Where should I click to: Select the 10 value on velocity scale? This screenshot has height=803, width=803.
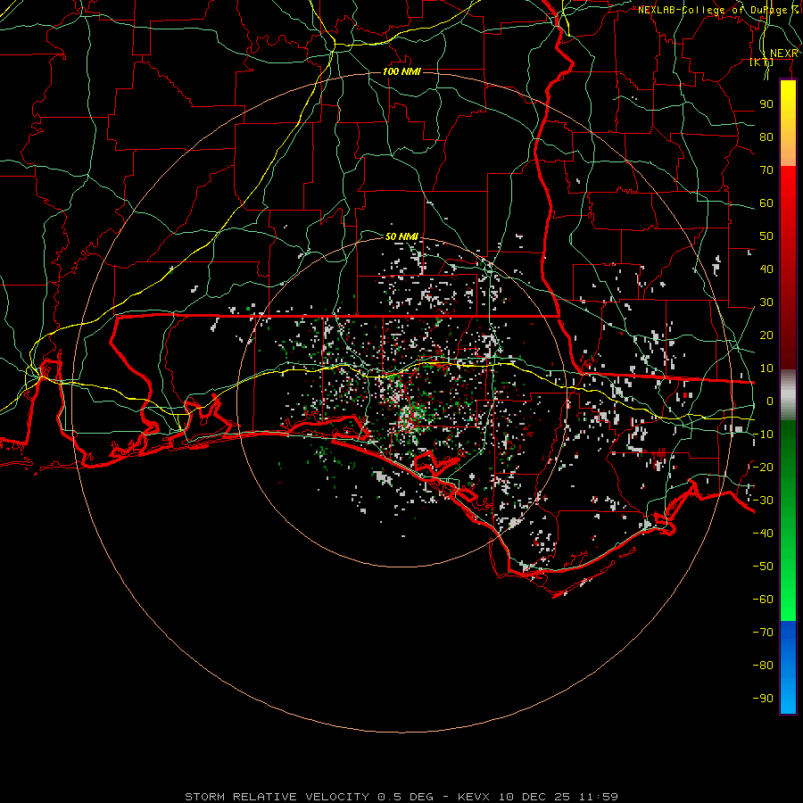(766, 368)
